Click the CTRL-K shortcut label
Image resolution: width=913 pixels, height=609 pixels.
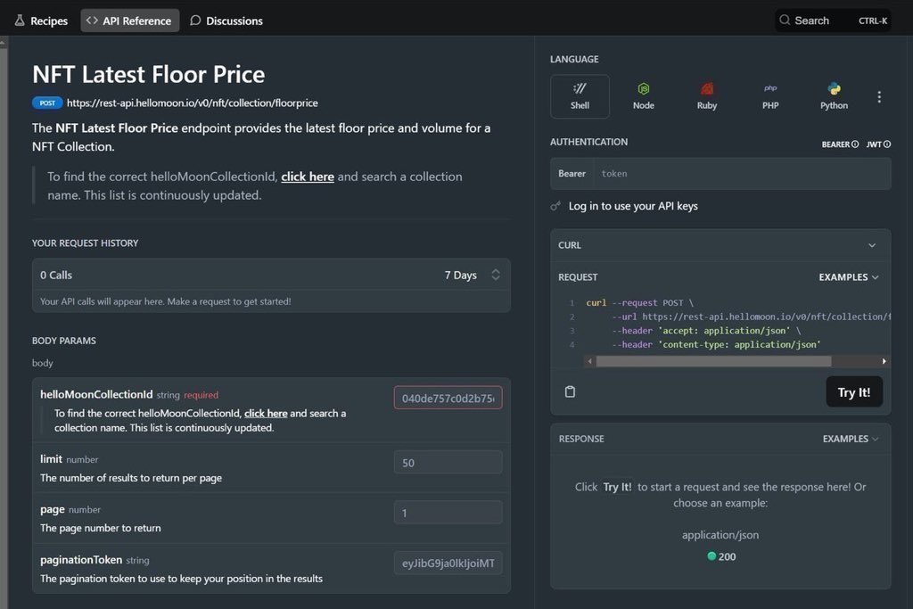pyautogui.click(x=873, y=21)
